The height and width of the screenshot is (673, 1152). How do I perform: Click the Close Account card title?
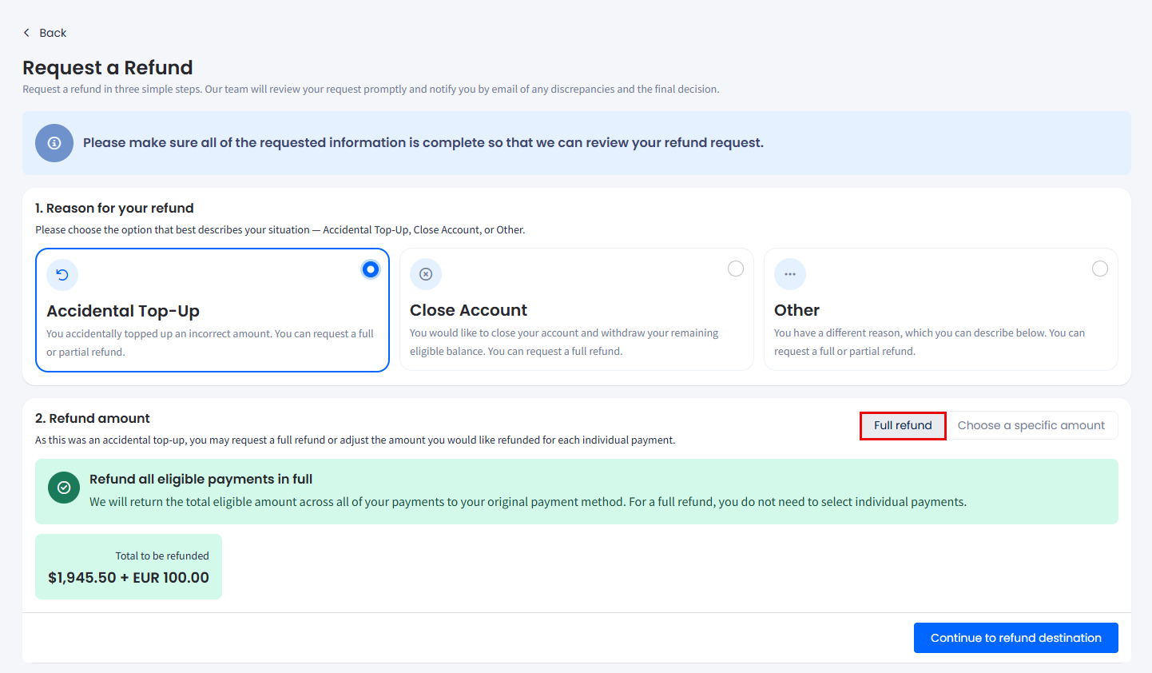(x=469, y=310)
